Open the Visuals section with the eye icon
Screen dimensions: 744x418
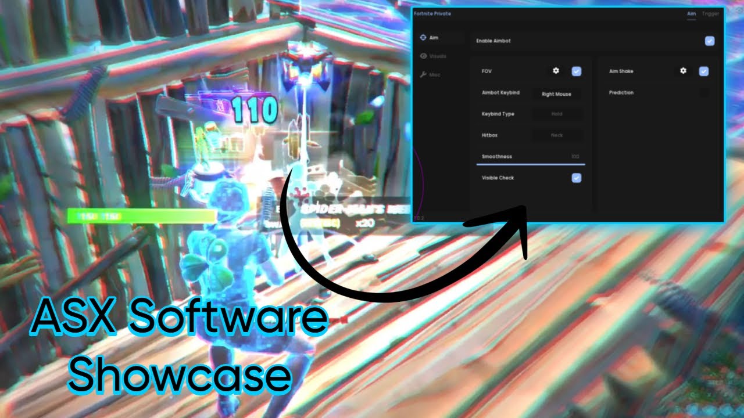tap(433, 56)
